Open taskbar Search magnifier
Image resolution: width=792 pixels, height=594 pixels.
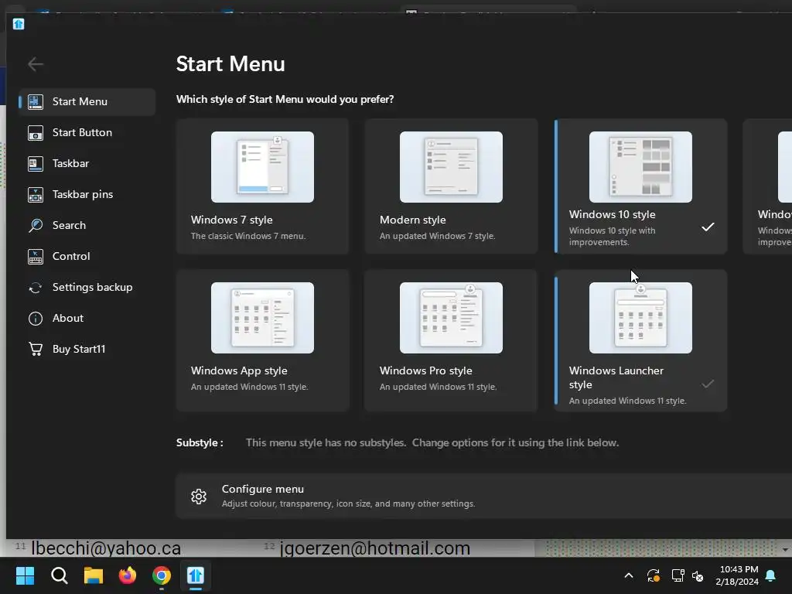59,575
